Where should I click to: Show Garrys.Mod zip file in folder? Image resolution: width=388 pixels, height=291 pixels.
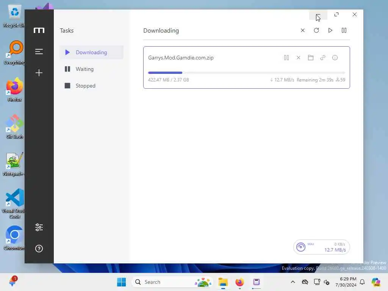coord(311,58)
